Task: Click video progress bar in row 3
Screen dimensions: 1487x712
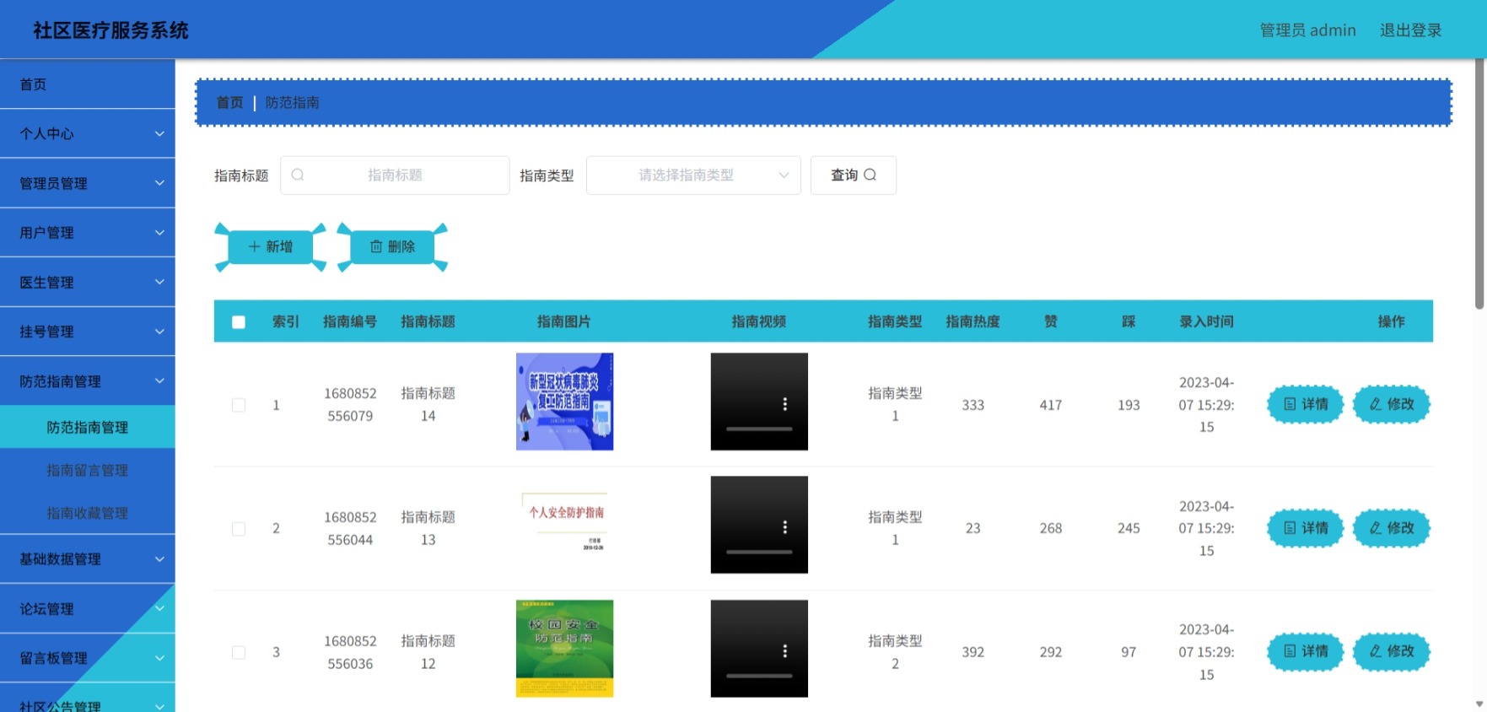Action: click(x=759, y=677)
